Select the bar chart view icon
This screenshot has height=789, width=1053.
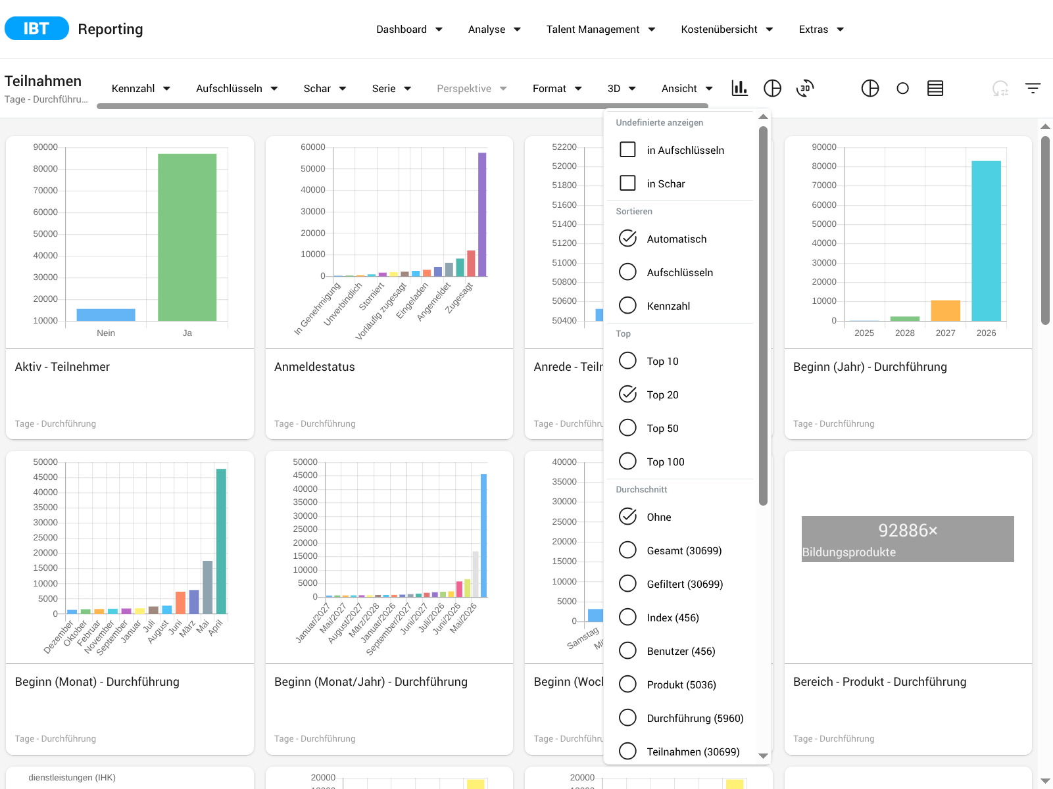pos(739,88)
